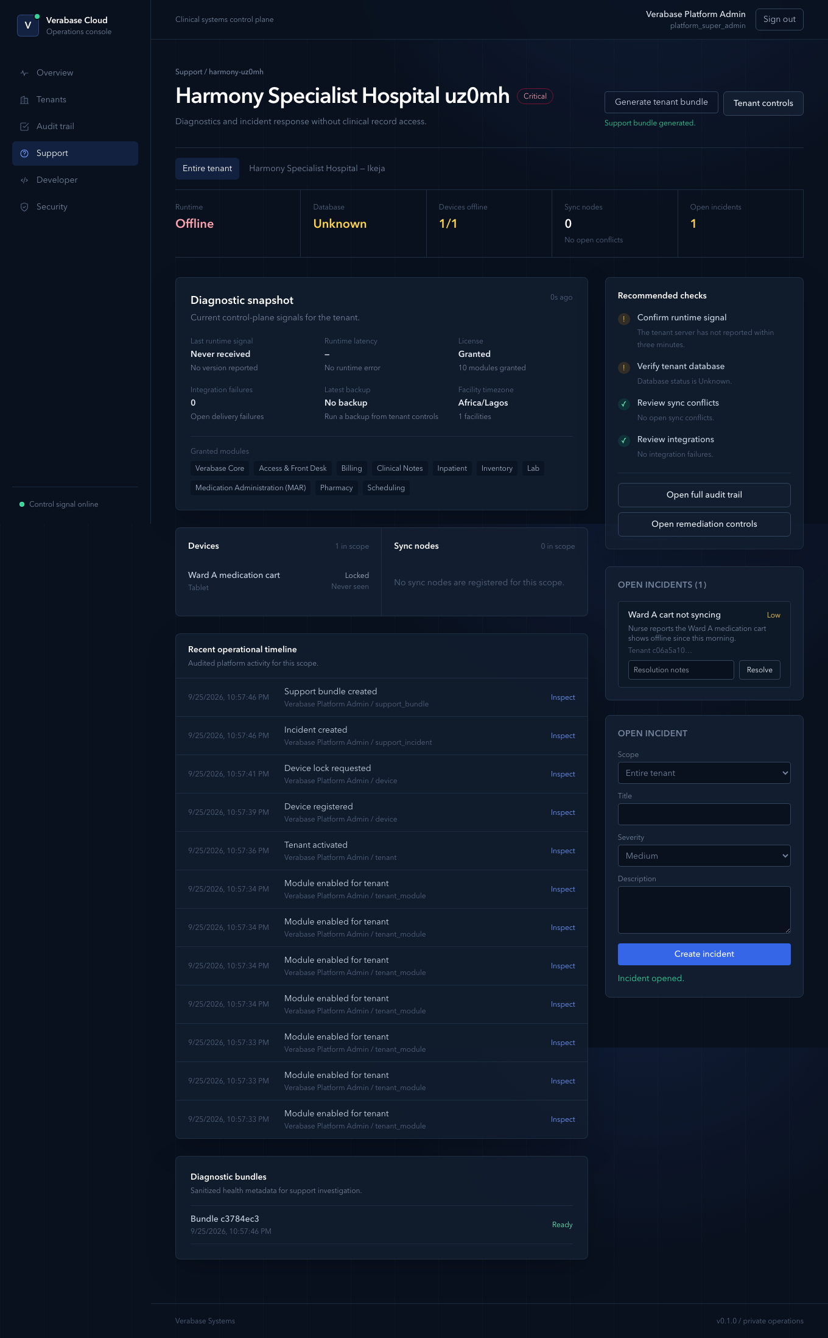Switch to Harmony Specialist Hospital – Ikeja tab

pyautogui.click(x=317, y=168)
